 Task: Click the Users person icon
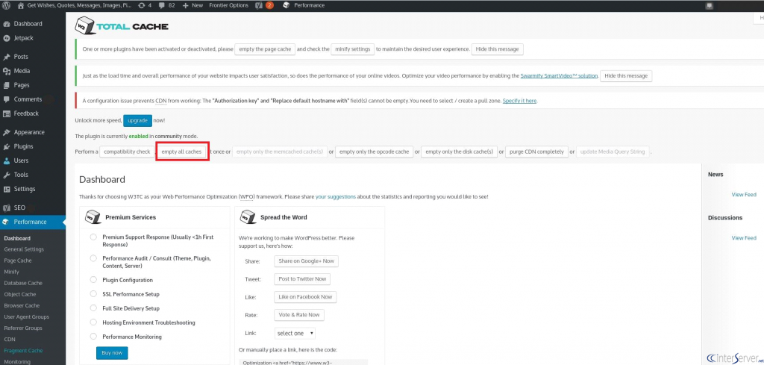tap(7, 160)
